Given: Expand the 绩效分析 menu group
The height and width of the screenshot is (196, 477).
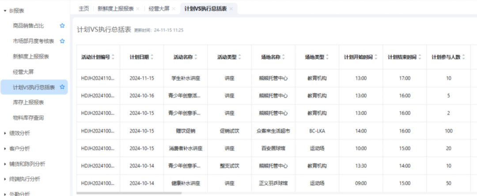Looking at the screenshot, I should tap(5, 133).
